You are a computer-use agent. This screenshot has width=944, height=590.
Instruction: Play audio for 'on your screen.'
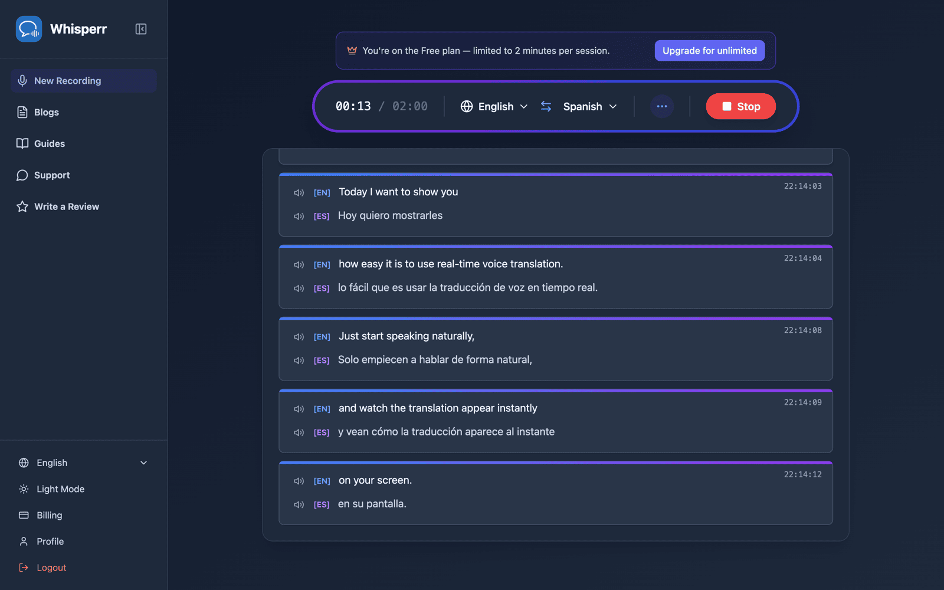(299, 481)
